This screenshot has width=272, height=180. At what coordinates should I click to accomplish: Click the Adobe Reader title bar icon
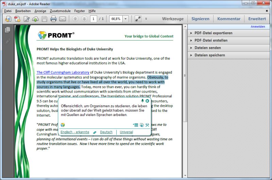click(4, 4)
